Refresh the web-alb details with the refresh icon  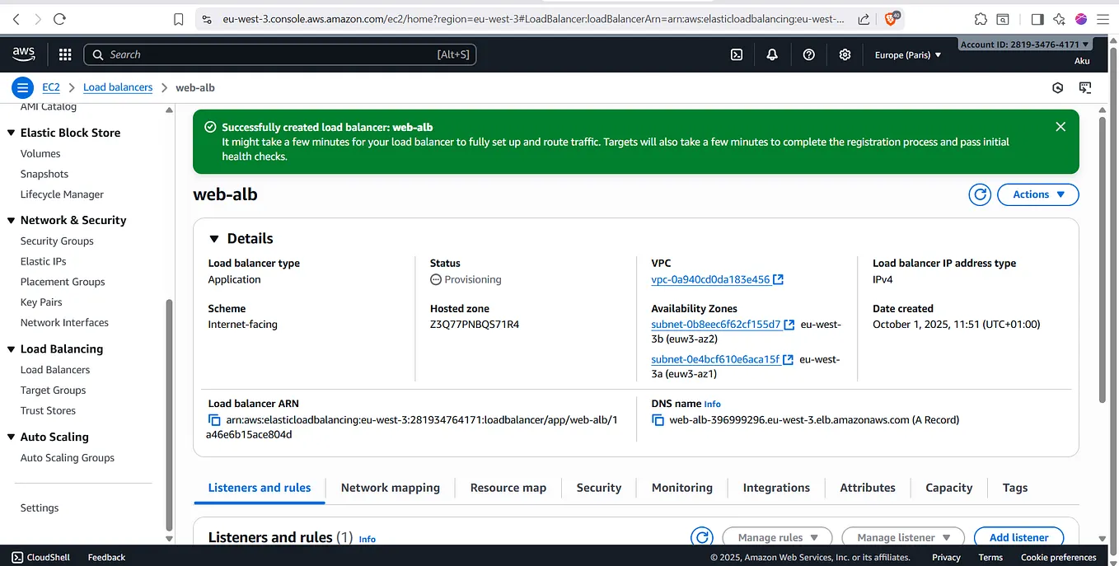[979, 194]
